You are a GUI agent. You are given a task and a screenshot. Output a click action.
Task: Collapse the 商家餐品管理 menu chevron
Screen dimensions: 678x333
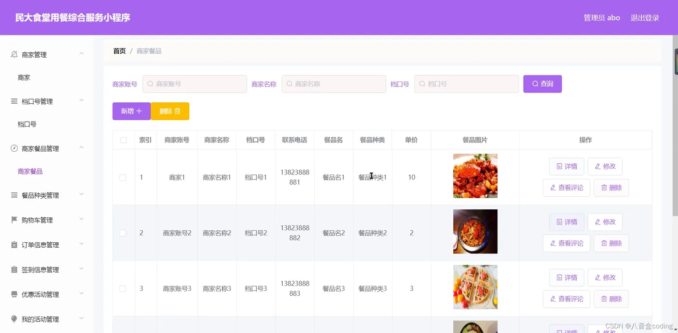click(x=81, y=147)
